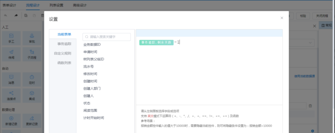
Task: Switch to 表单设计 top tab
Action: click(9, 5)
